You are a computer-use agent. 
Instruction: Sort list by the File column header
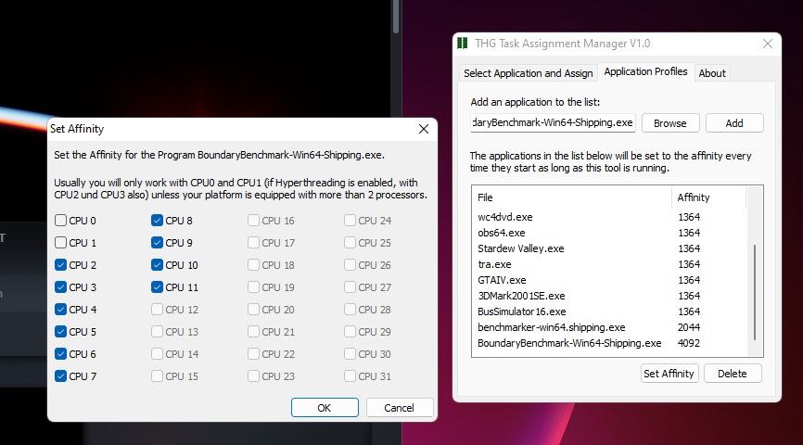571,197
